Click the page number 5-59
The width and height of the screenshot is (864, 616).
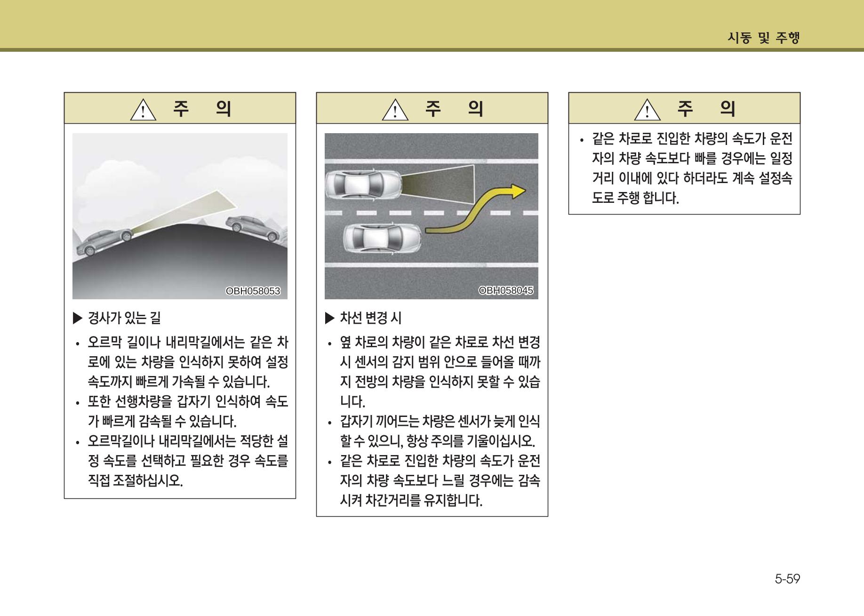(787, 578)
